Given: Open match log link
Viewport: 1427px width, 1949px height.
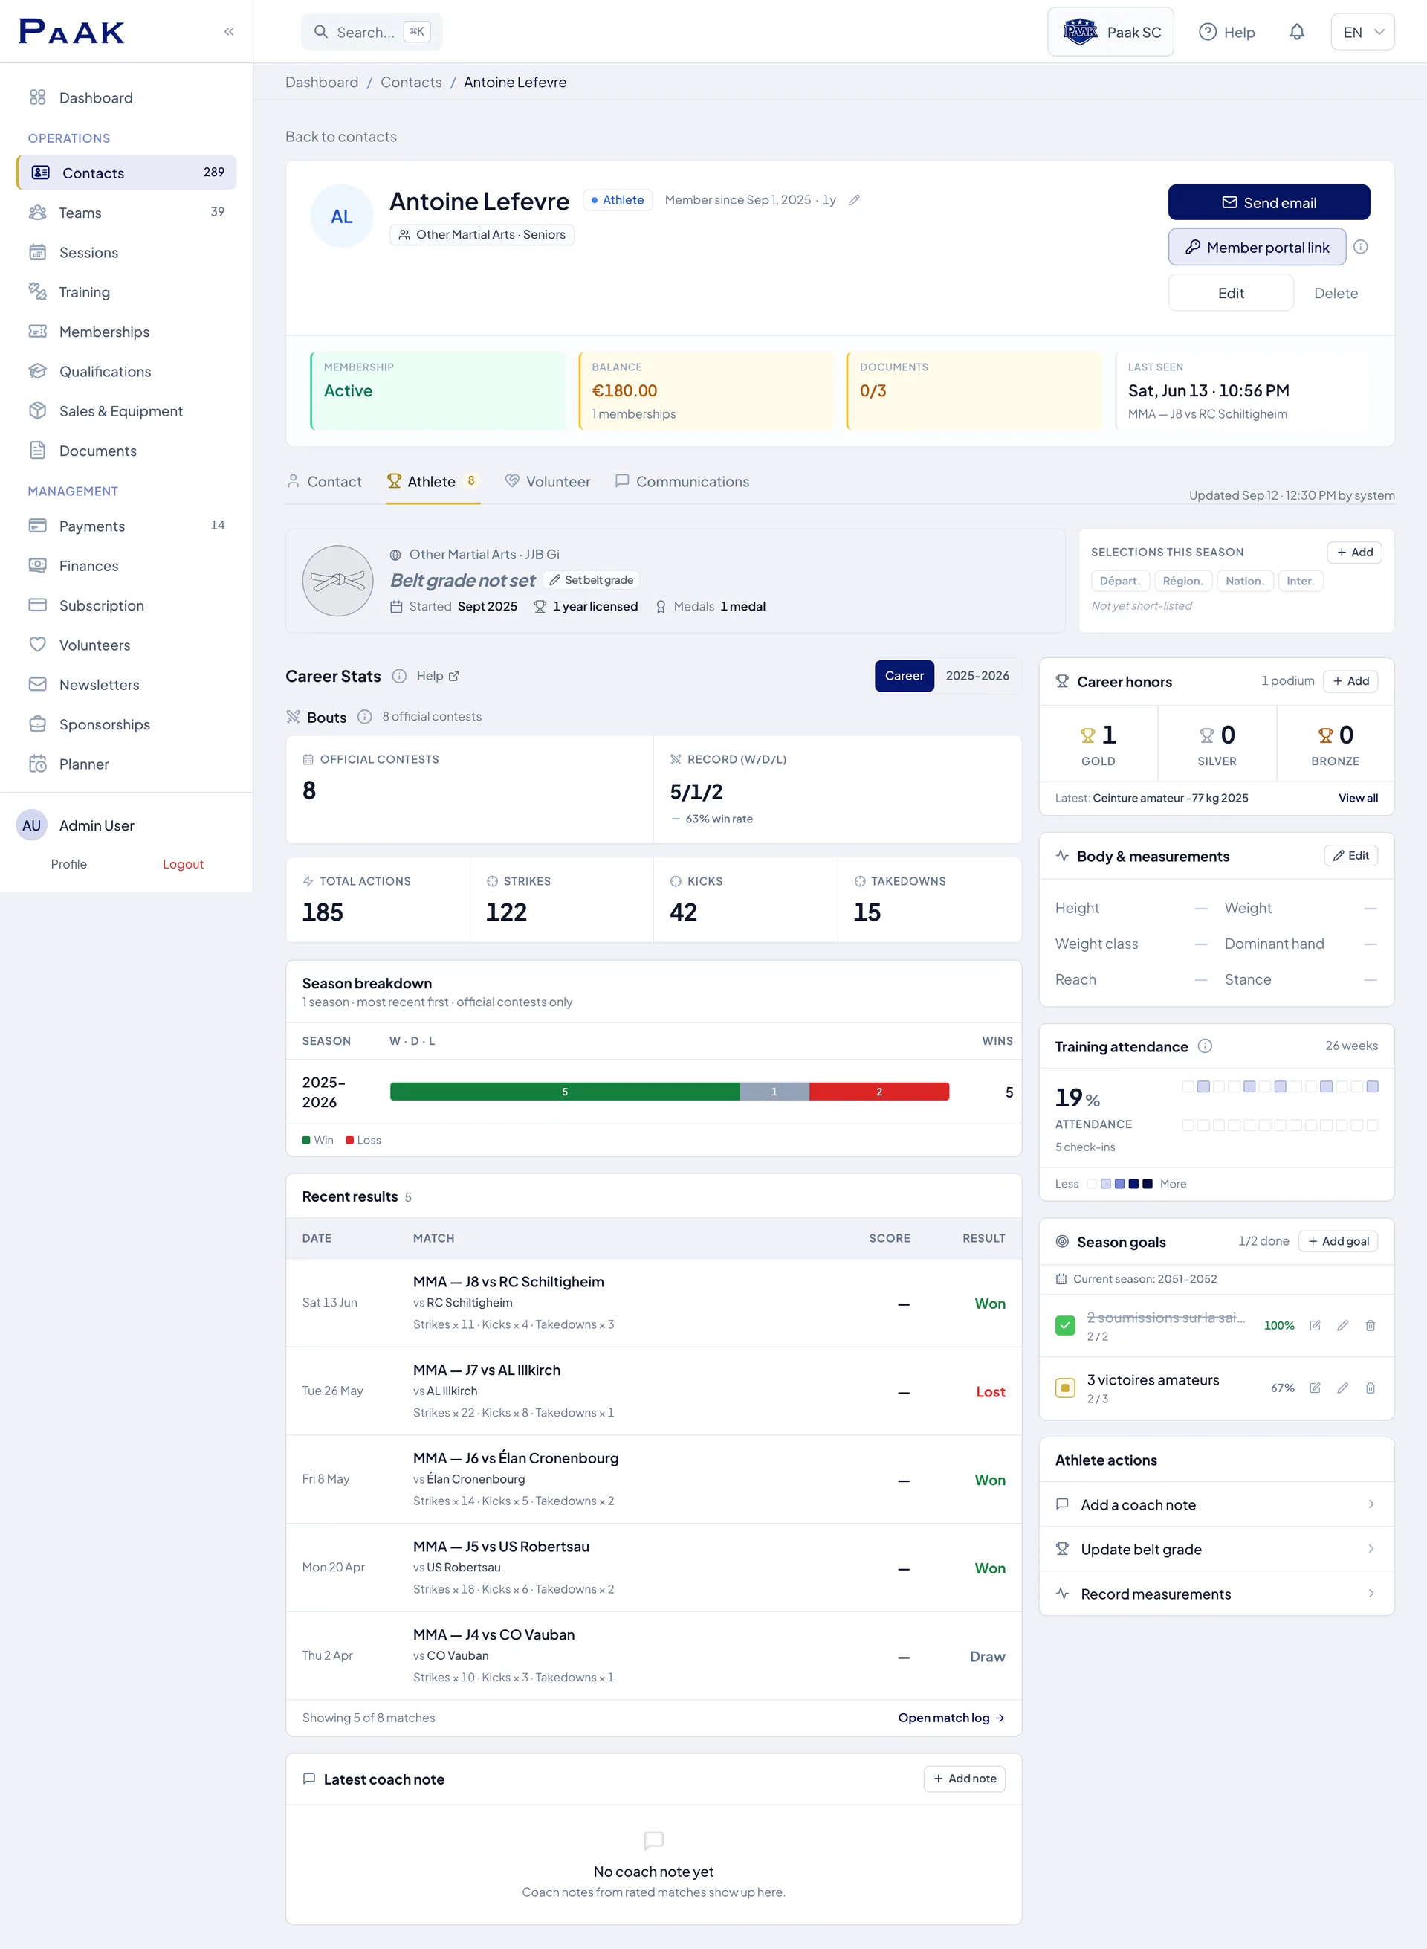Looking at the screenshot, I should pos(951,1718).
